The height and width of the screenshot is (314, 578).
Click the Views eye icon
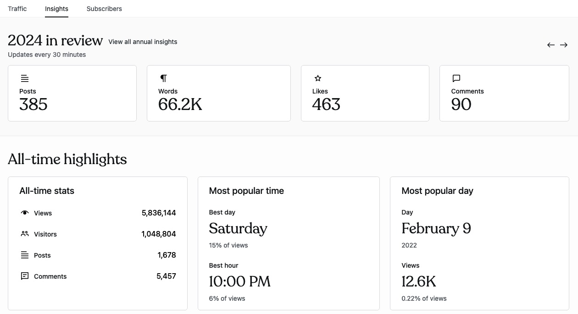point(25,213)
